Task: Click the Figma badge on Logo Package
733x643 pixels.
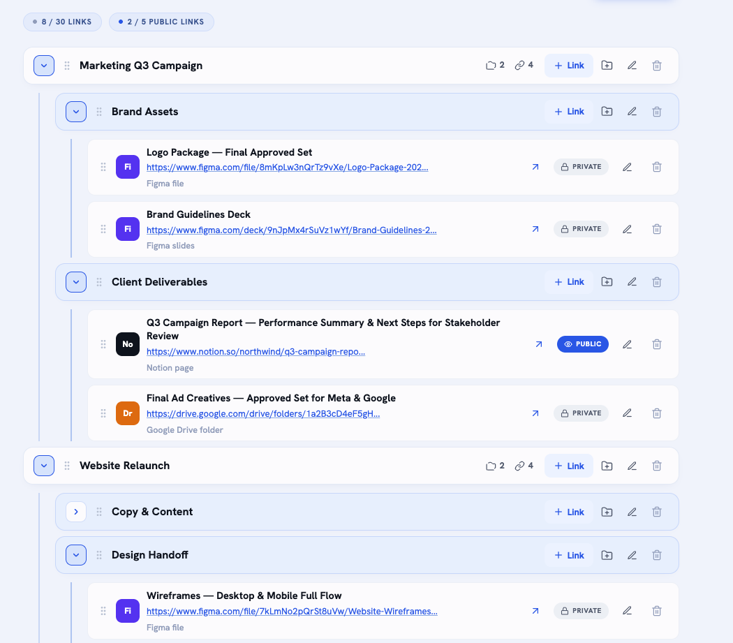Action: [128, 167]
